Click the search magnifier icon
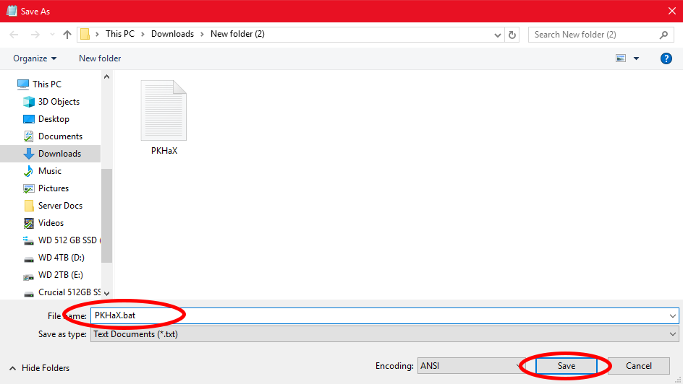The image size is (683, 384). coord(663,35)
